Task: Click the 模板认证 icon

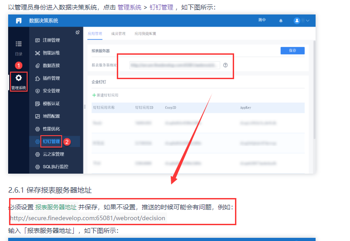Action: click(x=38, y=104)
